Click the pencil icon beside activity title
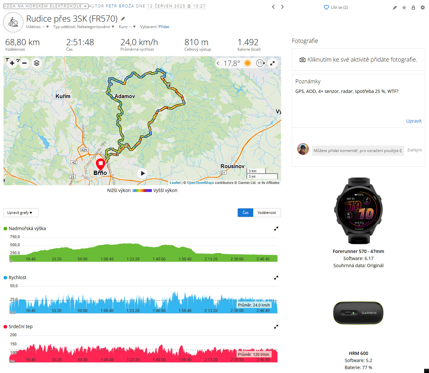Viewport: 429px width, 373px height. [x=123, y=19]
